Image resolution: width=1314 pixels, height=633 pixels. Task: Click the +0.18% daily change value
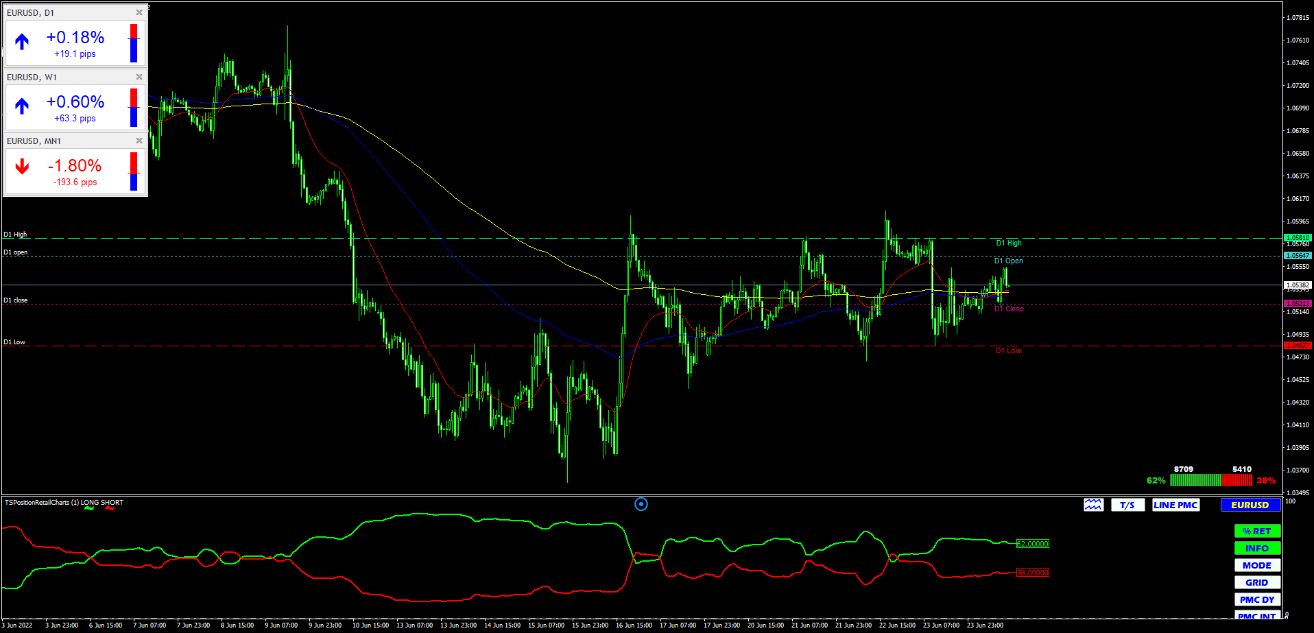pos(75,37)
